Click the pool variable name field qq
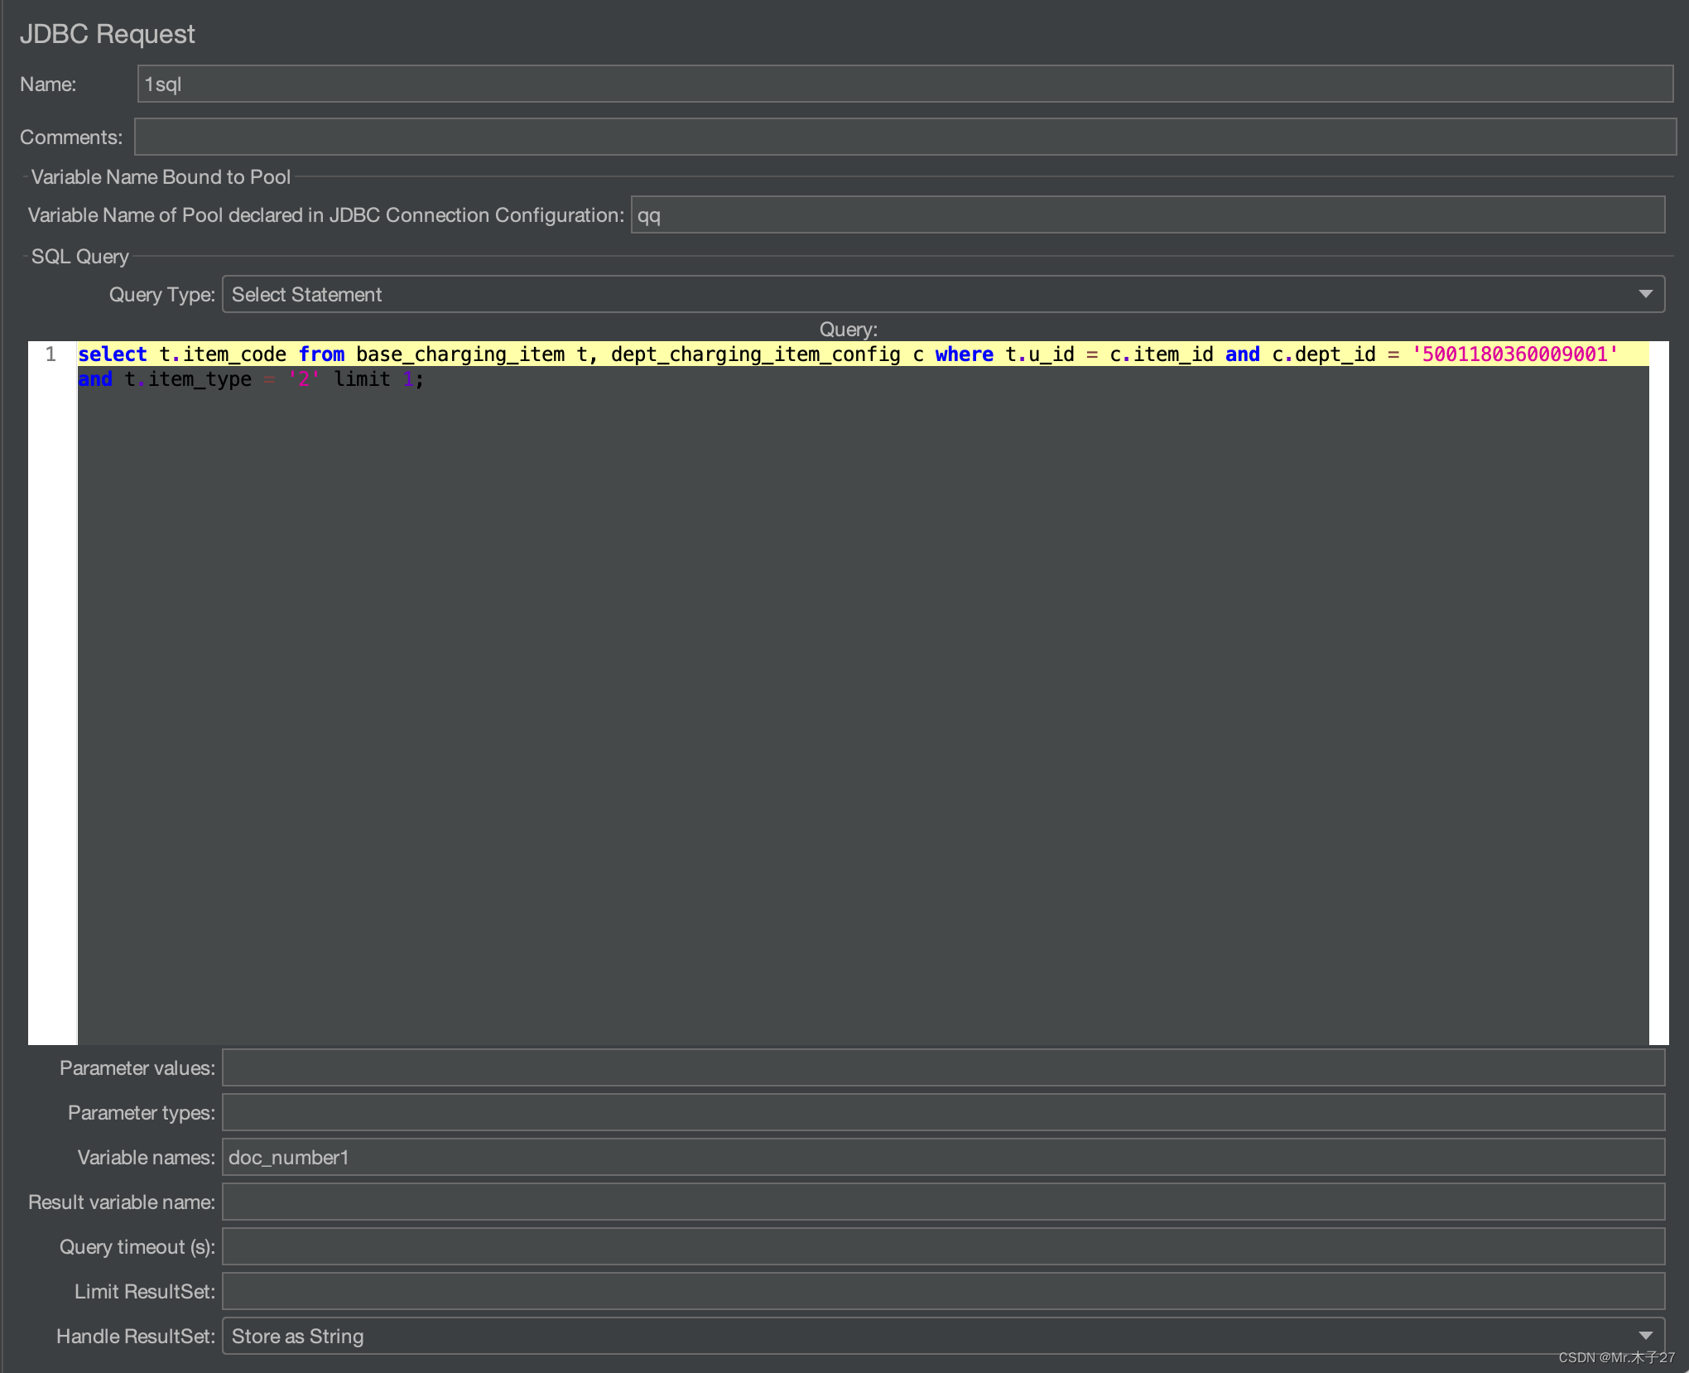The width and height of the screenshot is (1689, 1373). click(x=1147, y=215)
